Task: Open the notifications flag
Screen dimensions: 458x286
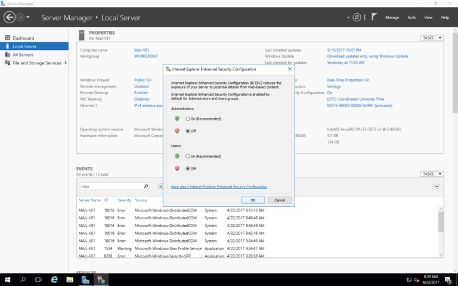Action: point(374,17)
